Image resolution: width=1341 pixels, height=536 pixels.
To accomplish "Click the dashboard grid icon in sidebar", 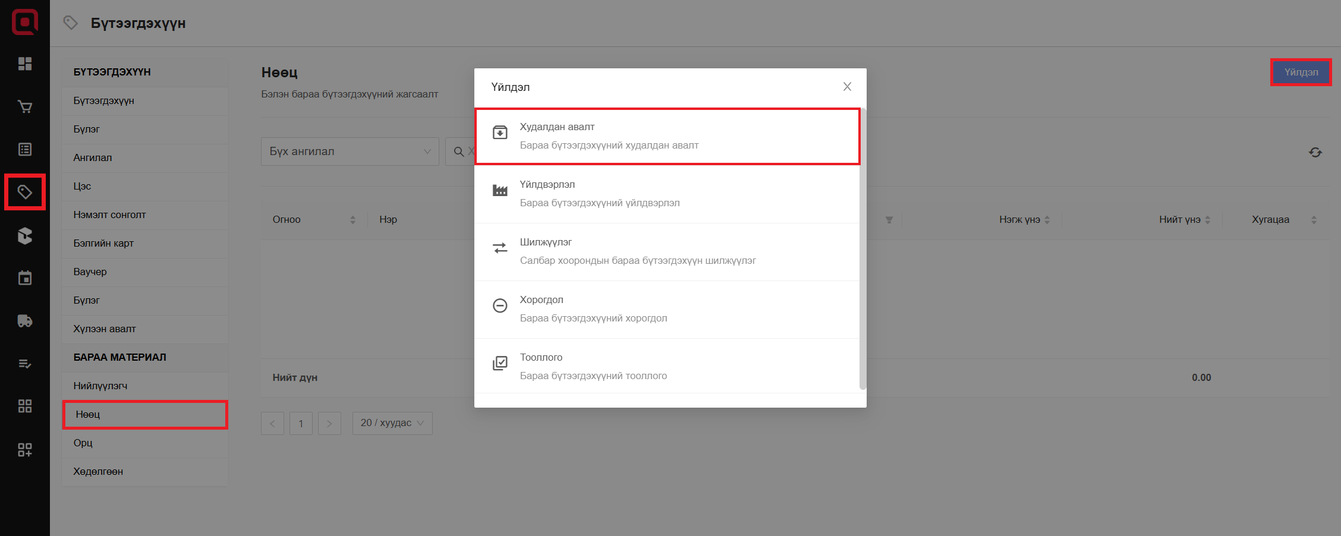I will click(25, 64).
